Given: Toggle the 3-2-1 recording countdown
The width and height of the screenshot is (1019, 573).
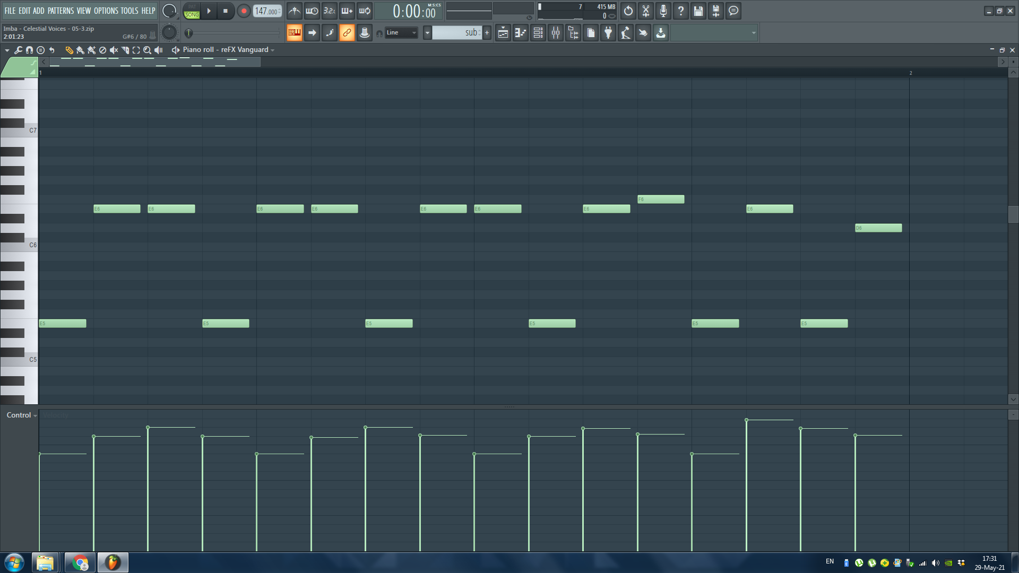Looking at the screenshot, I should tap(330, 11).
